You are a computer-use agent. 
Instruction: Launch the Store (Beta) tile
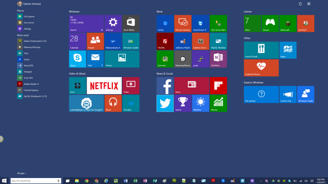pyautogui.click(x=131, y=23)
